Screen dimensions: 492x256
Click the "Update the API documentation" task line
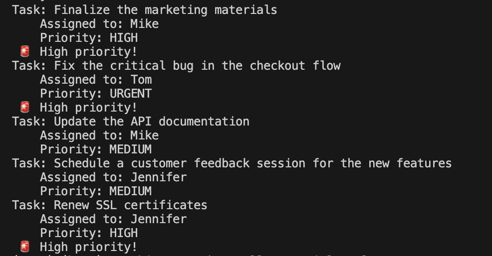point(131,121)
